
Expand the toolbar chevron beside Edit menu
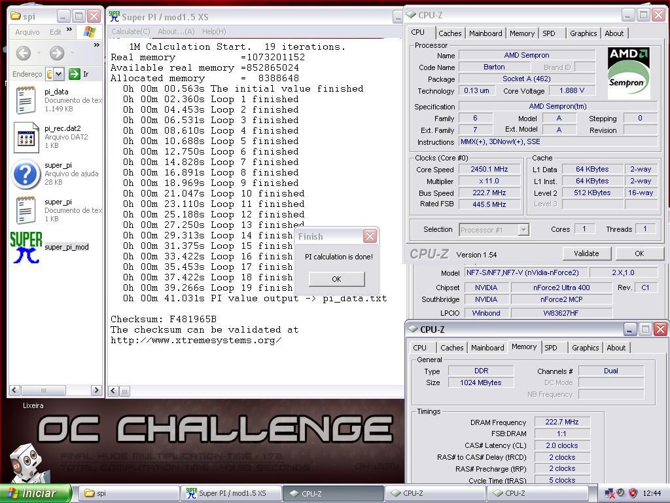click(69, 29)
